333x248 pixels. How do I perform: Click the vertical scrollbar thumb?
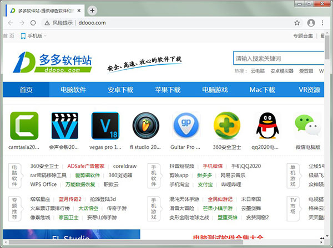pyautogui.click(x=327, y=48)
